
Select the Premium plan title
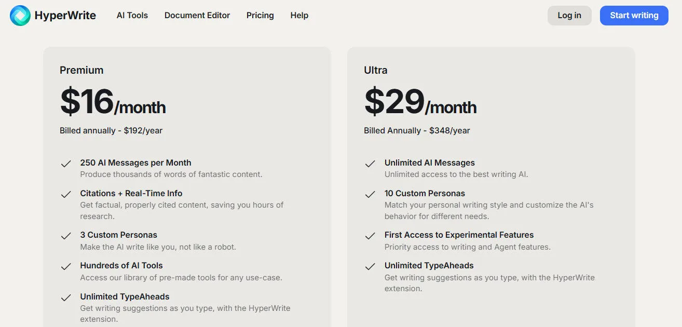pos(81,70)
